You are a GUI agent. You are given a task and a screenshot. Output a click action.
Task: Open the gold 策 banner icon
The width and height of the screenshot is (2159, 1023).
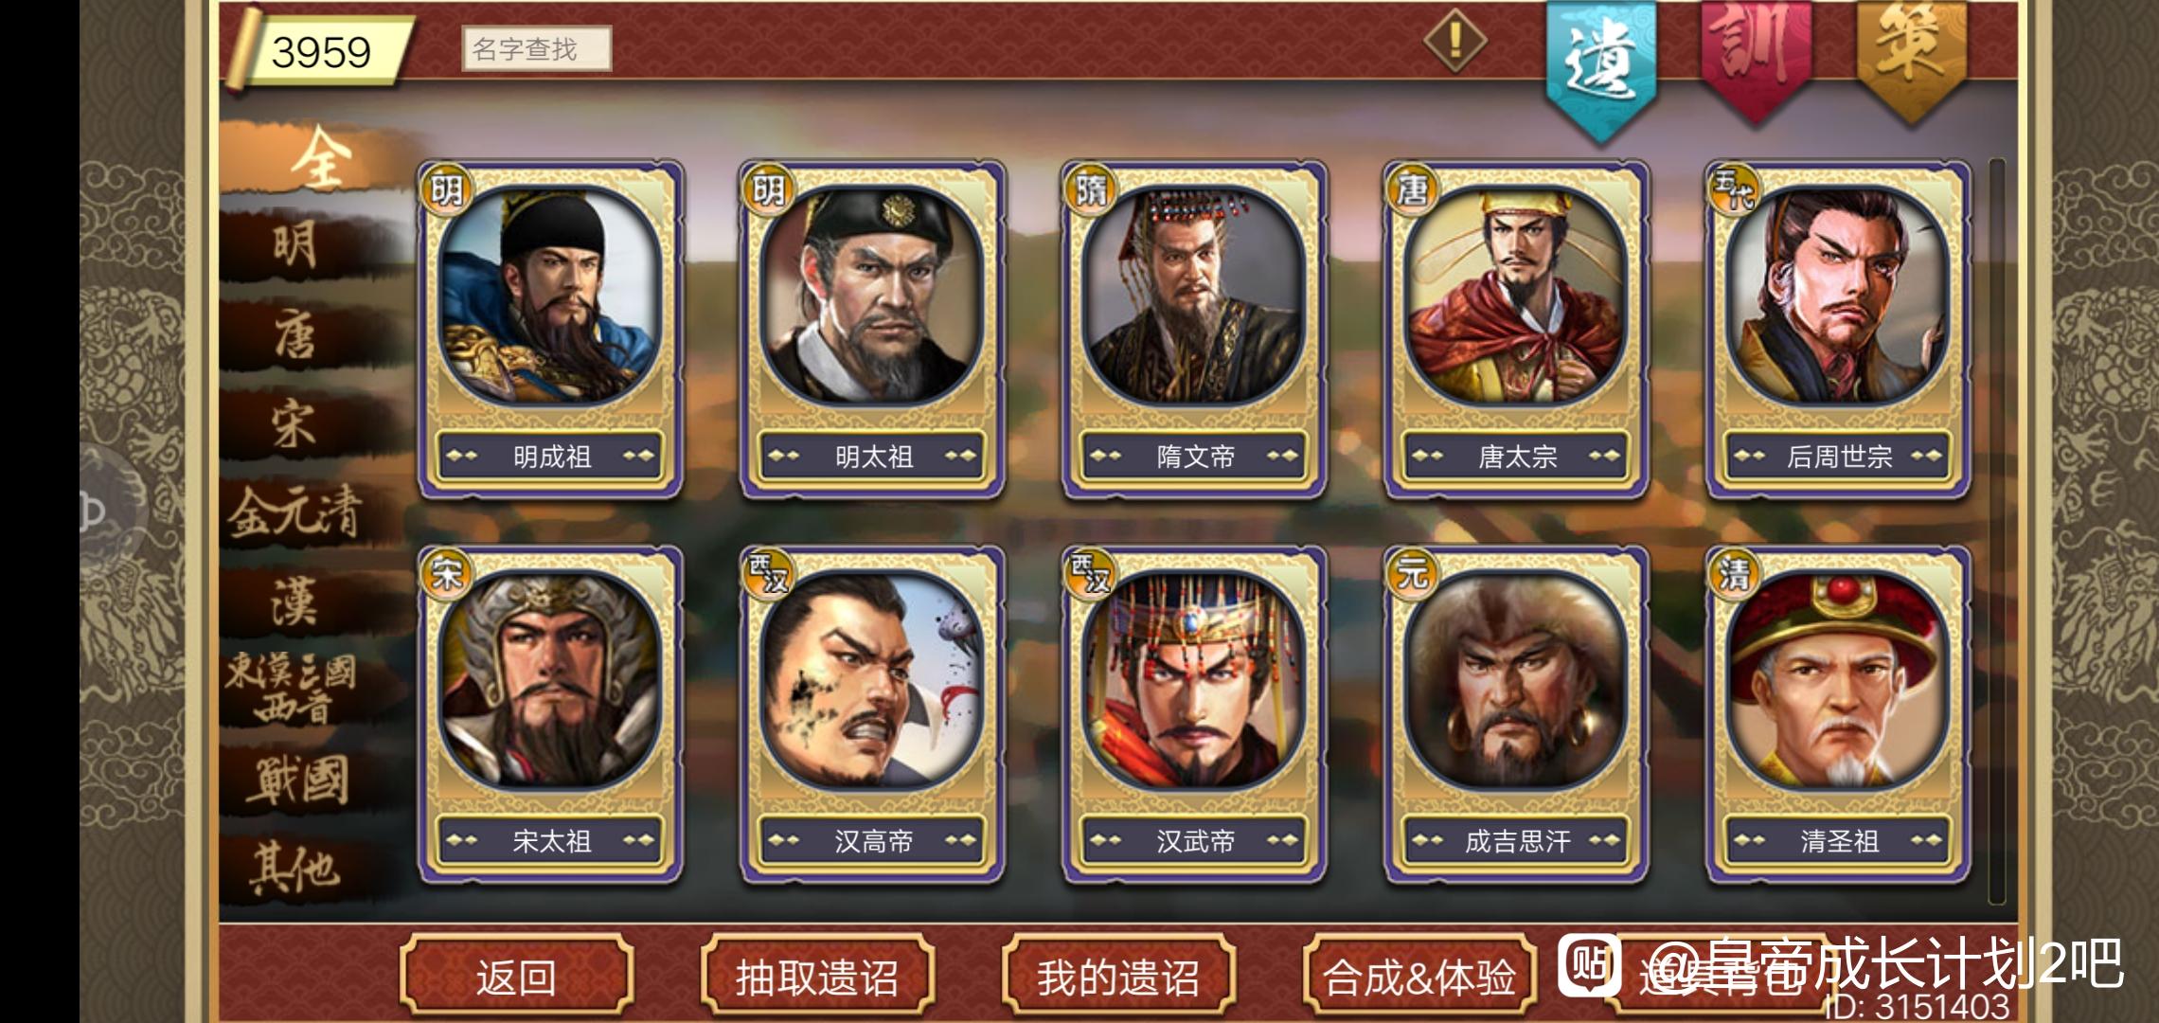tap(1912, 59)
